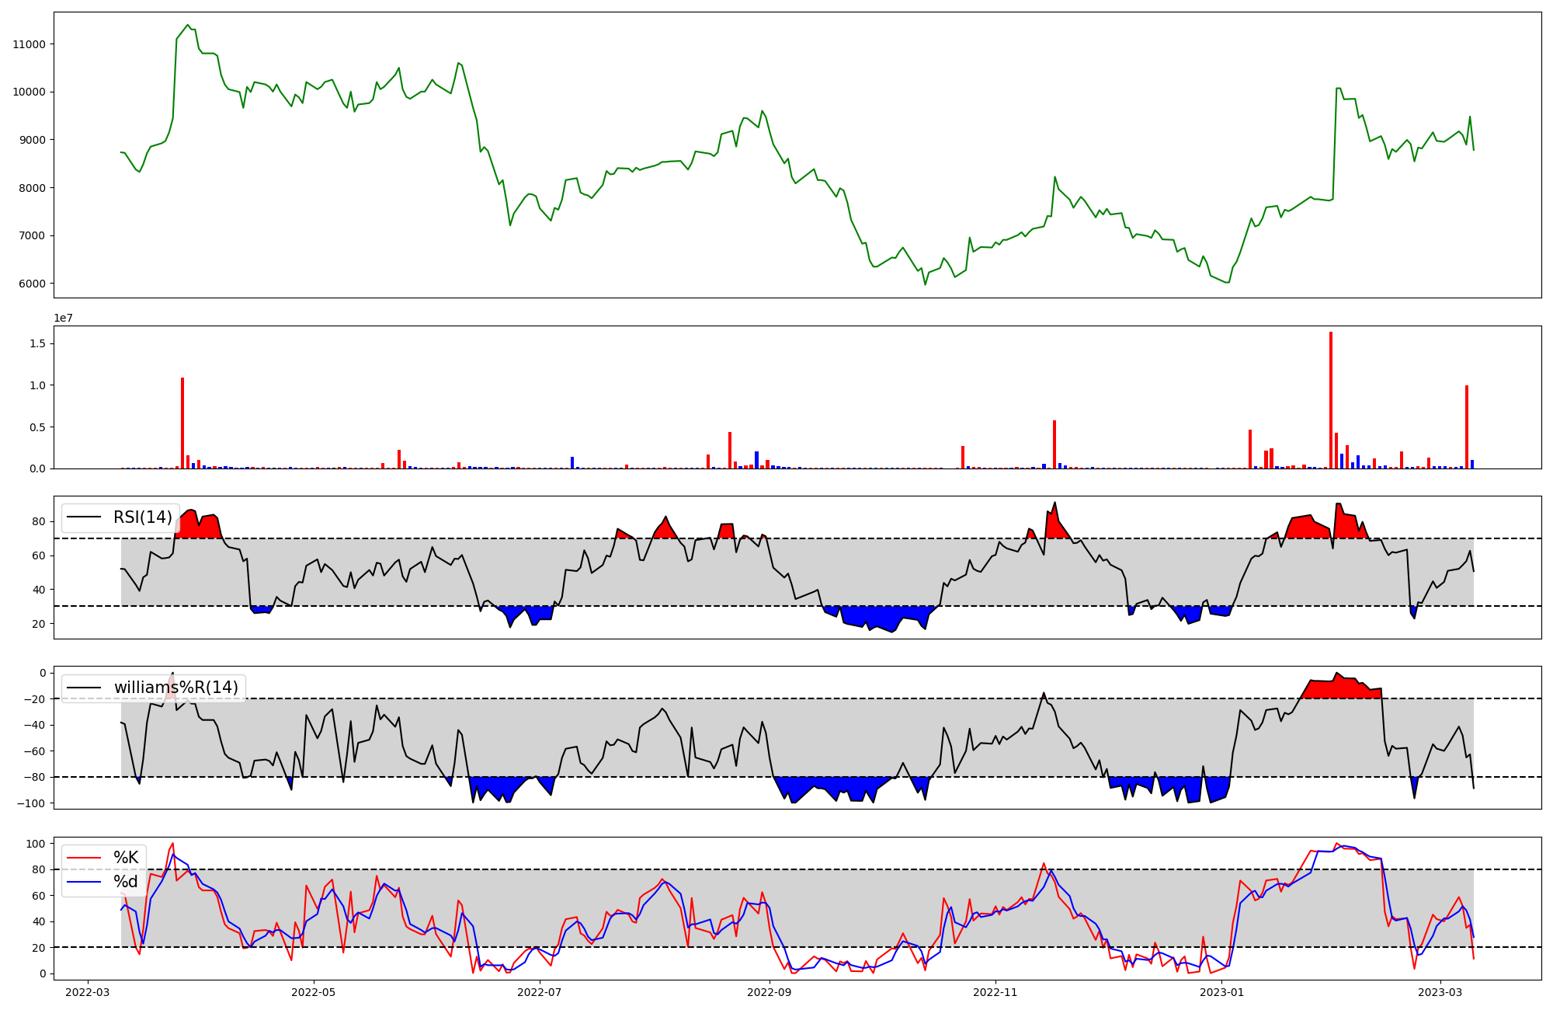Select the 2022-09 date axis label

pos(769,992)
